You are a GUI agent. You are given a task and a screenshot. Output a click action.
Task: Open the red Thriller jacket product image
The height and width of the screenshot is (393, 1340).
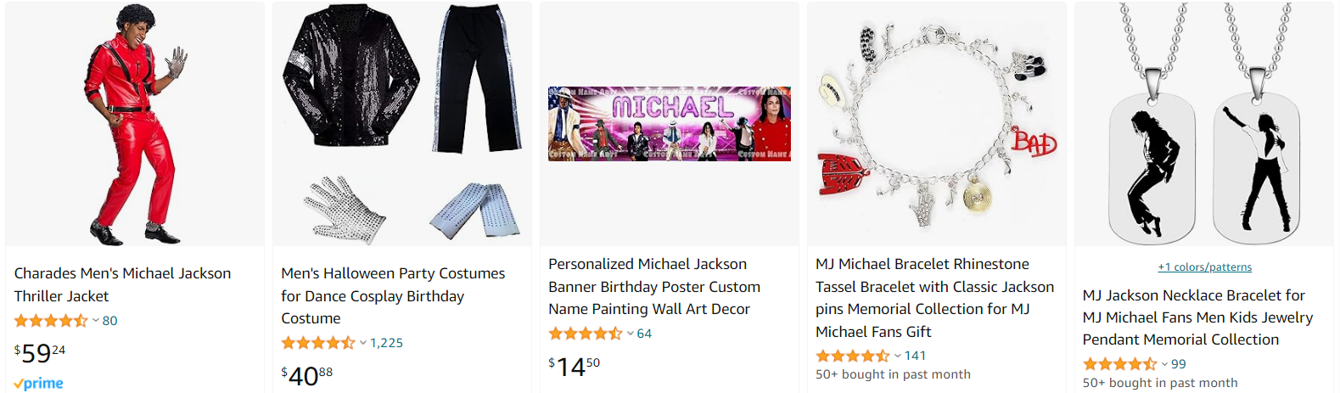pos(134,124)
